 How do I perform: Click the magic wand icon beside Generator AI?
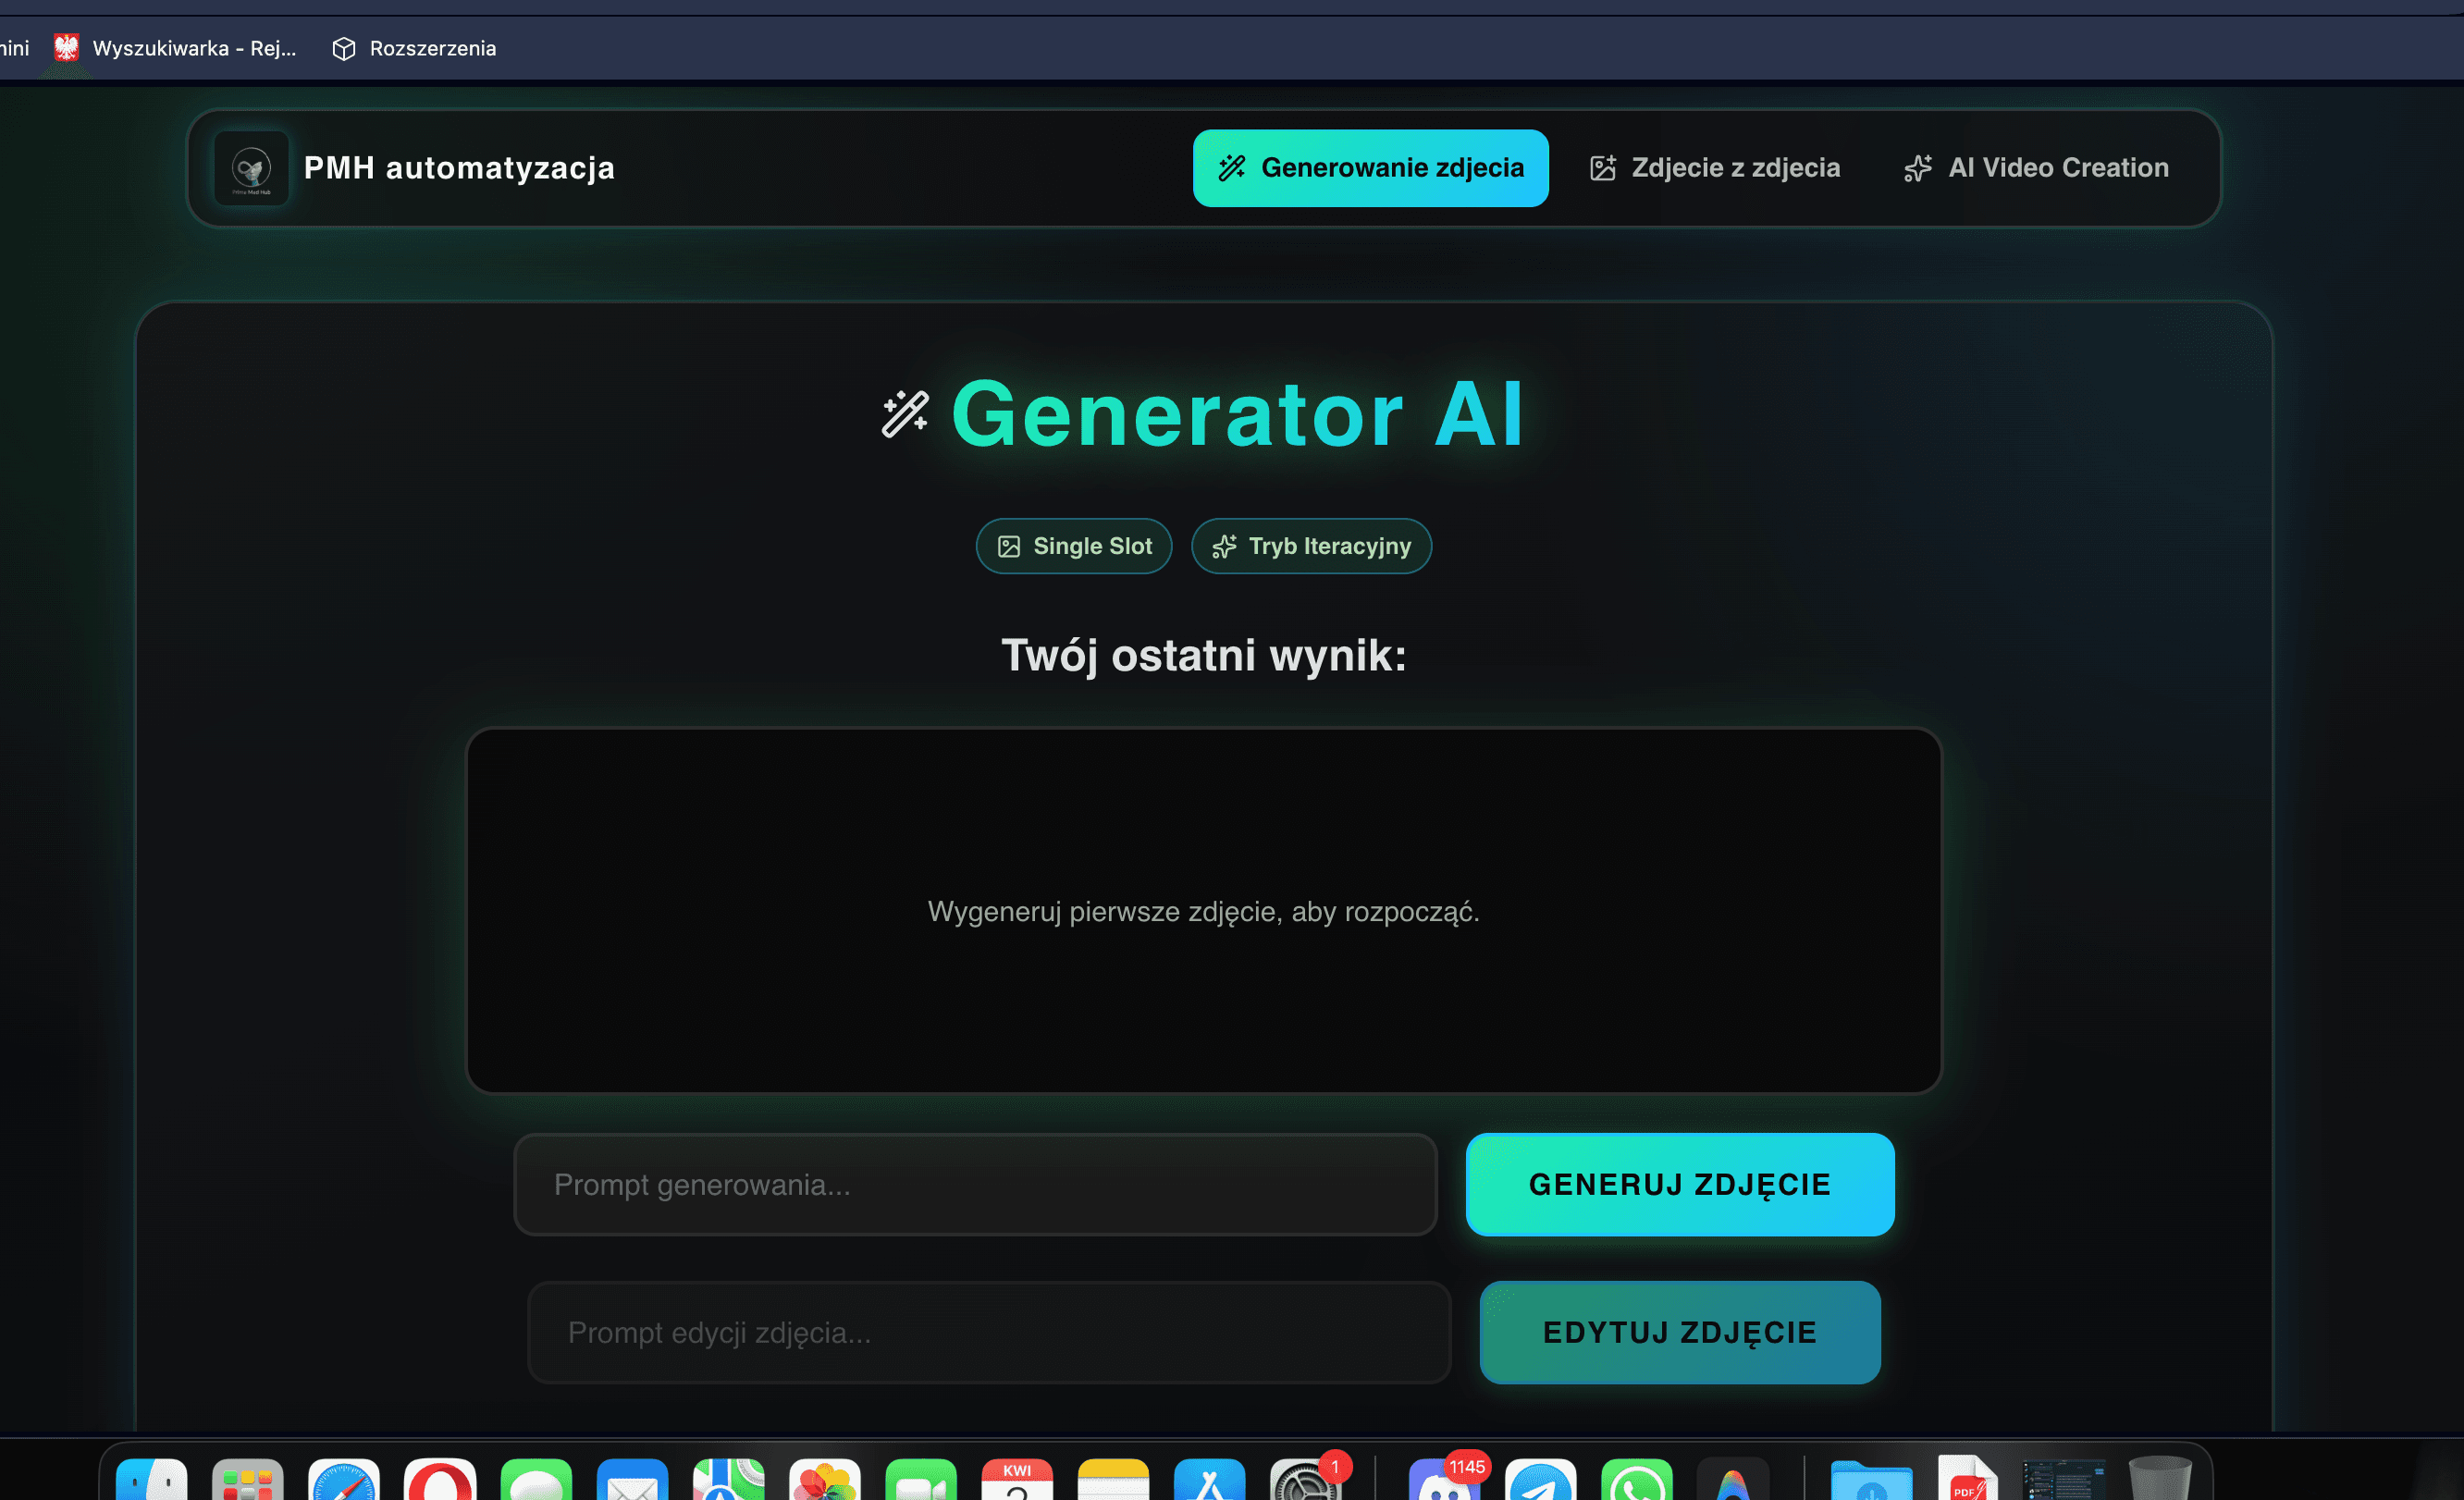(905, 414)
